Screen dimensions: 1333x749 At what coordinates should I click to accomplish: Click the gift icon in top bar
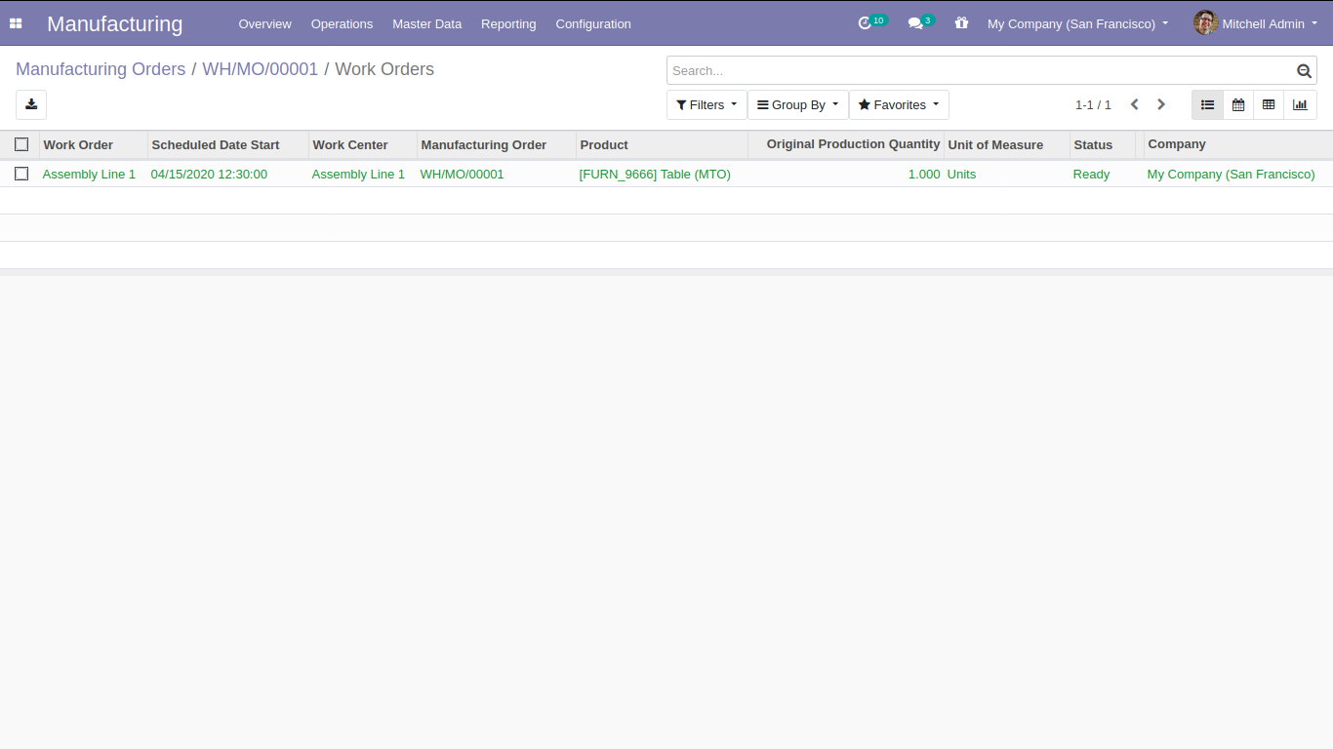pyautogui.click(x=961, y=23)
